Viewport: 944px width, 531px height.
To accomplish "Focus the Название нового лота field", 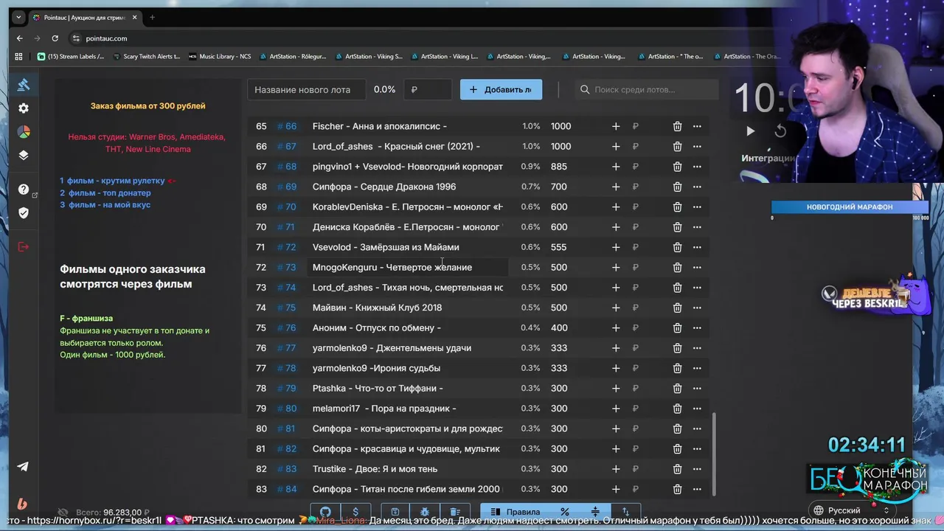I will point(306,89).
